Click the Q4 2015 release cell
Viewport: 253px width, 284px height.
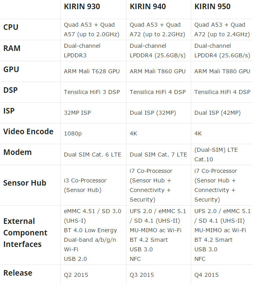[206, 275]
